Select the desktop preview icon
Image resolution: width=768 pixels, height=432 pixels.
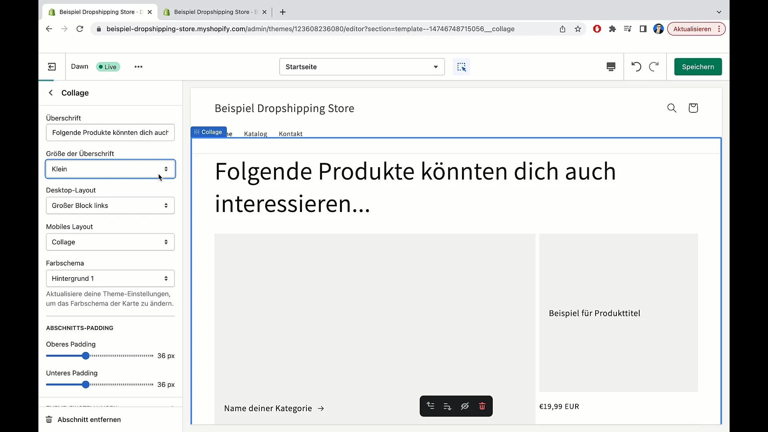click(611, 66)
